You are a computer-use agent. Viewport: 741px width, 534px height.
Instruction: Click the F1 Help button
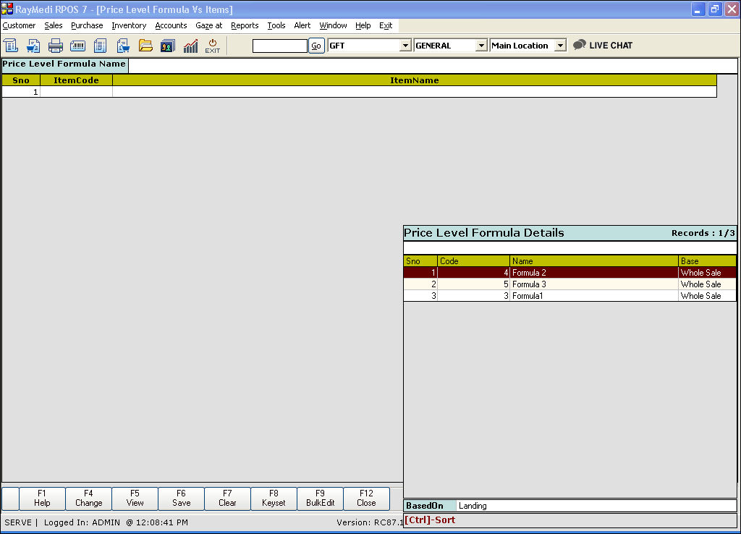tap(42, 499)
